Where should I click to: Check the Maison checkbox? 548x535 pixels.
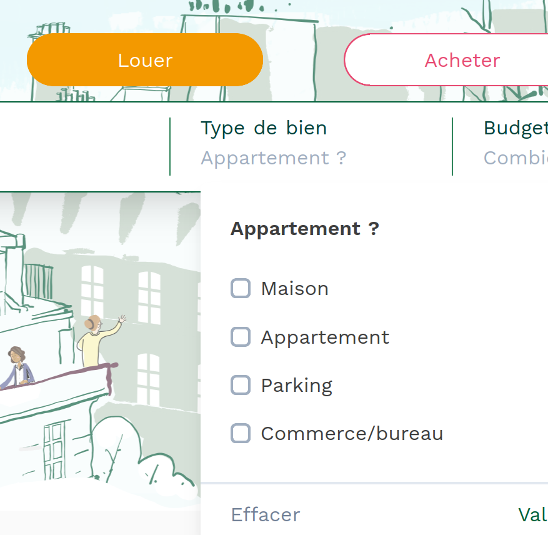pos(241,289)
